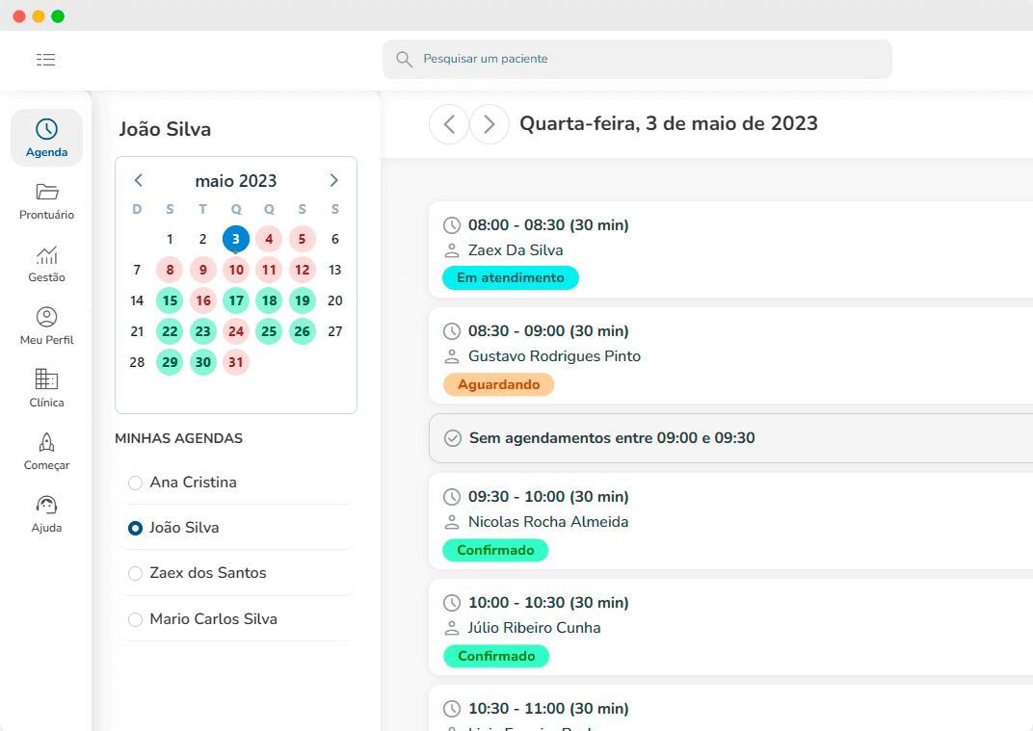Select the Ana Cristina agenda radio button

point(136,483)
